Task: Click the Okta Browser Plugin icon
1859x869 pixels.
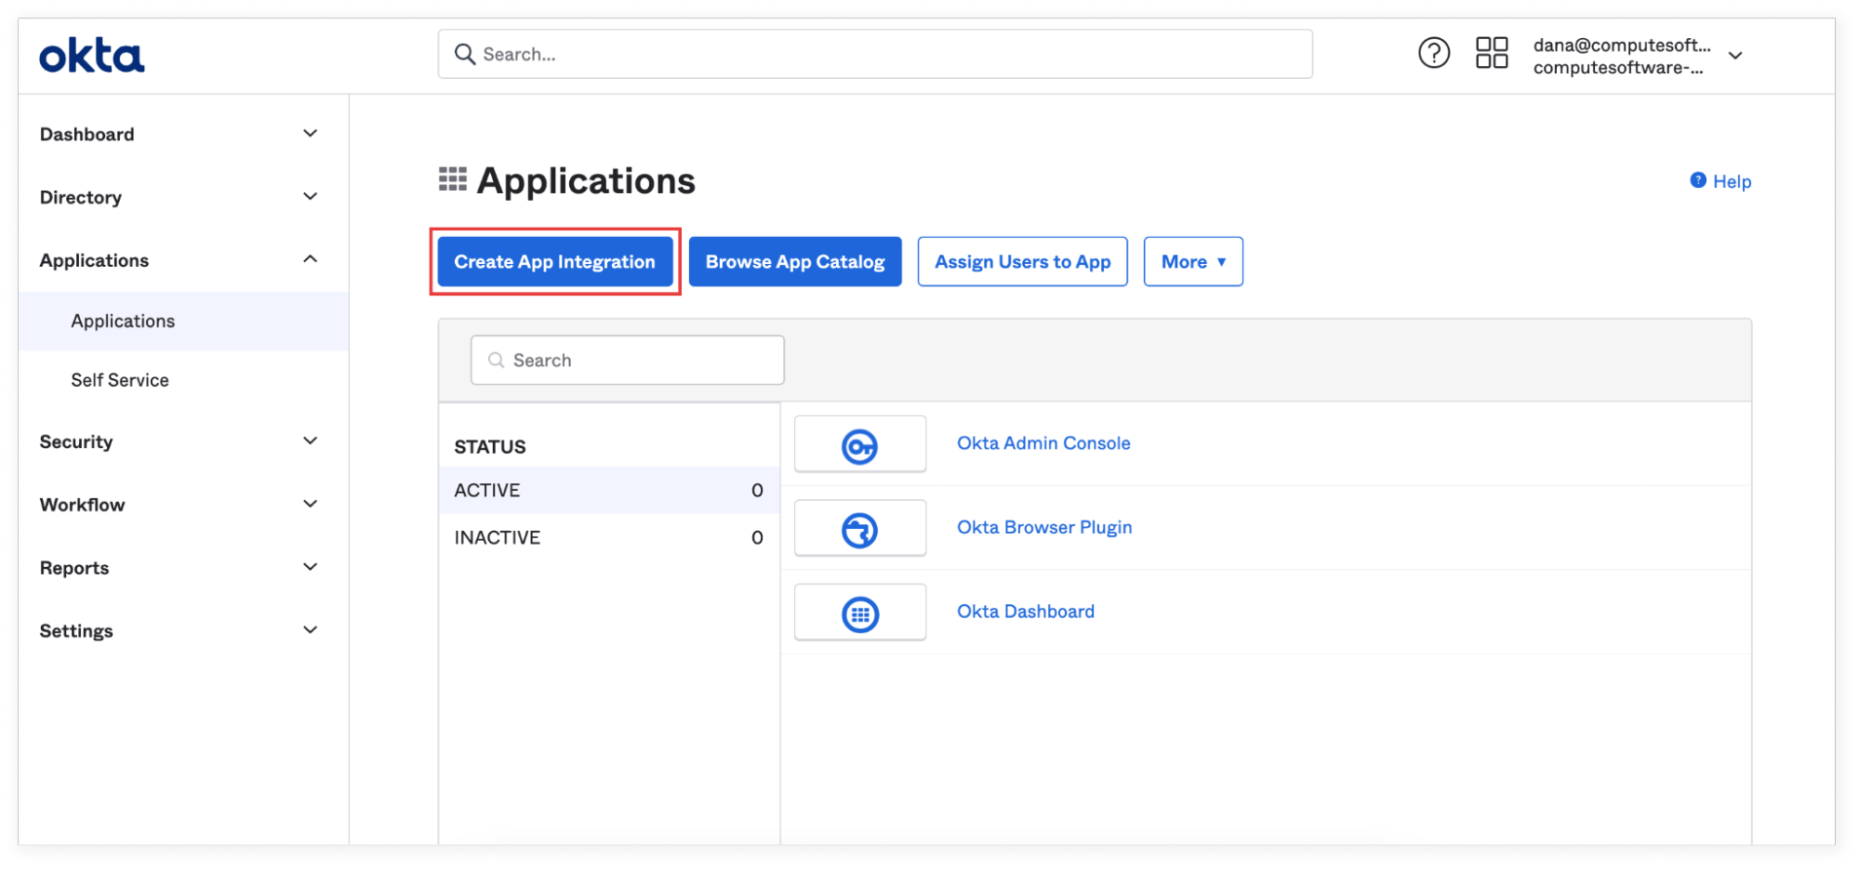Action: (859, 529)
